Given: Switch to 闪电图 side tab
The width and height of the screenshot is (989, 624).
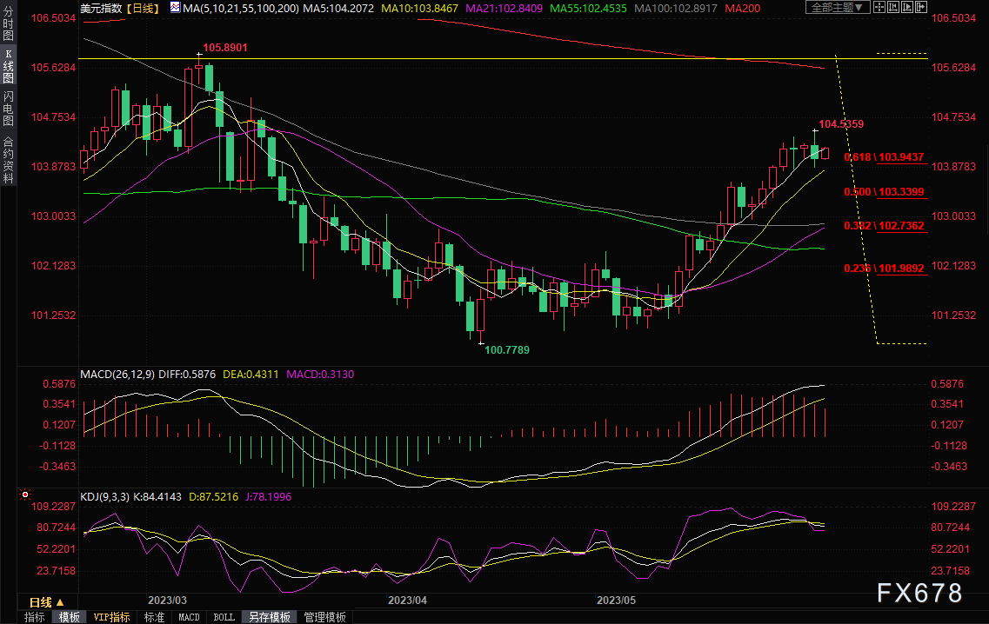Looking at the screenshot, I should [x=8, y=109].
